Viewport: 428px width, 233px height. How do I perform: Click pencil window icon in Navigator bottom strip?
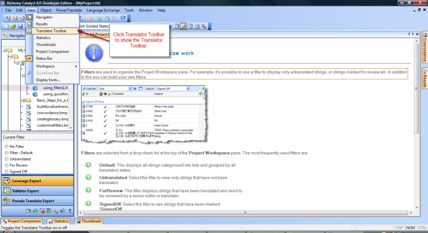coord(49,211)
